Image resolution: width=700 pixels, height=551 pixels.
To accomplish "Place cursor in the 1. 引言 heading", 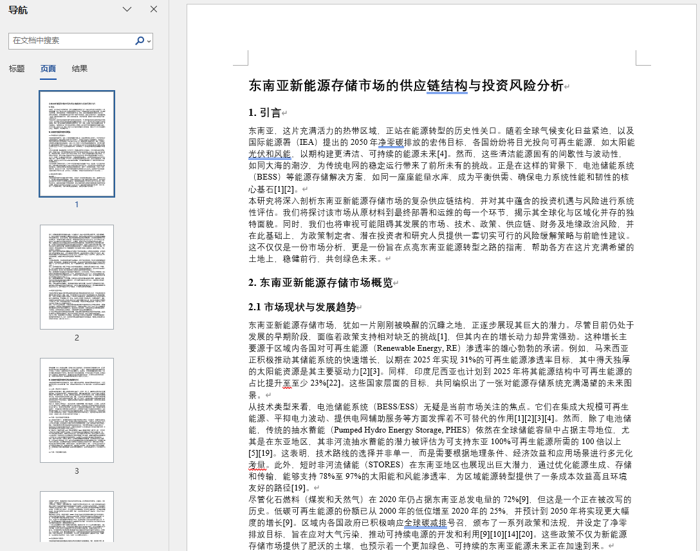I will tap(264, 113).
